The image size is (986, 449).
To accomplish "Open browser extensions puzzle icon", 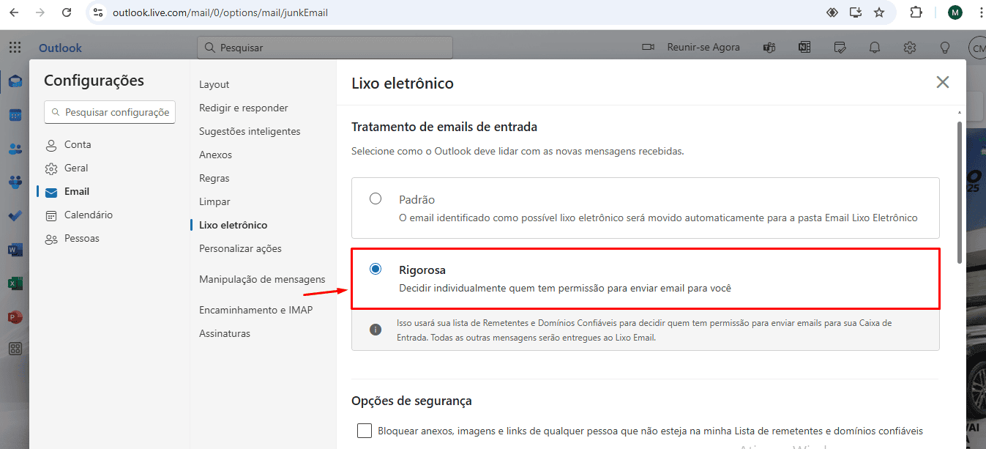I will pyautogui.click(x=916, y=12).
